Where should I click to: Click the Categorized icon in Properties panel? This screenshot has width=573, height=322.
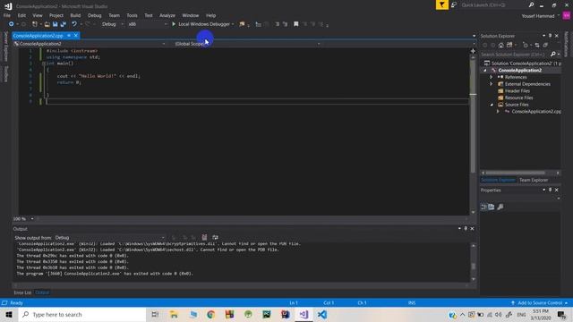click(483, 207)
